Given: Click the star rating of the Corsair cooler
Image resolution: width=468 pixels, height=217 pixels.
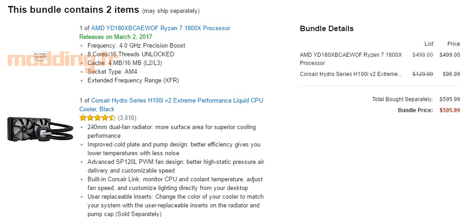Looking at the screenshot, I should [97, 118].
